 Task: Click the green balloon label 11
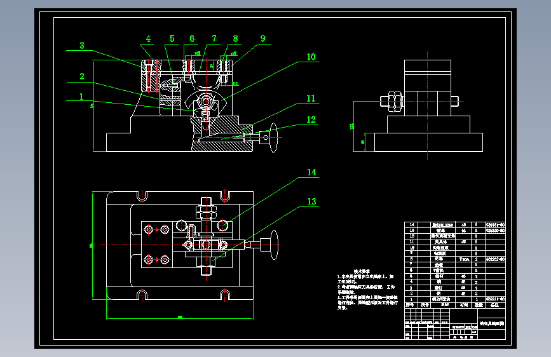(x=311, y=98)
